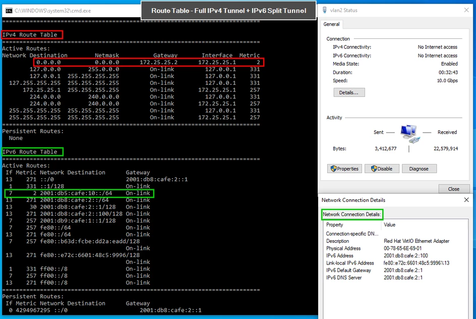Close the vlan2 Status window

pos(466,10)
